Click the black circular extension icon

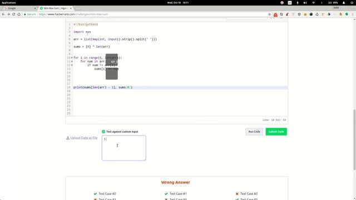[x=311, y=14]
